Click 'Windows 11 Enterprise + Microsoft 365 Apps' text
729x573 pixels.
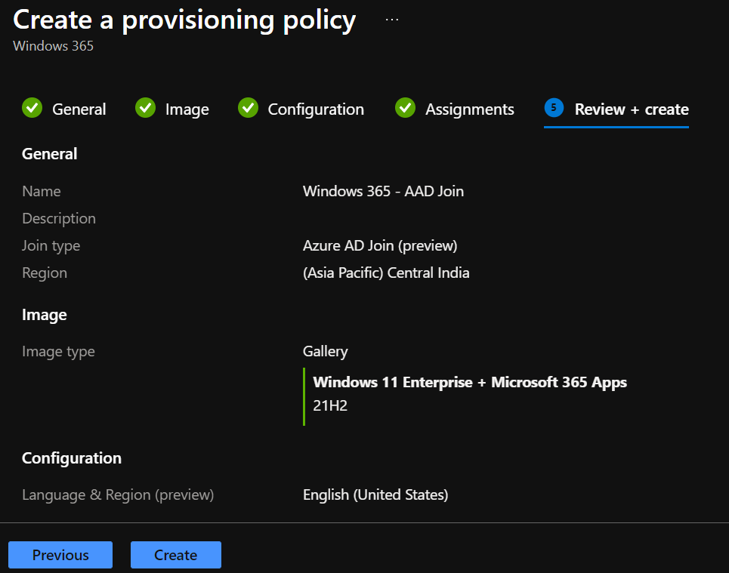point(470,382)
